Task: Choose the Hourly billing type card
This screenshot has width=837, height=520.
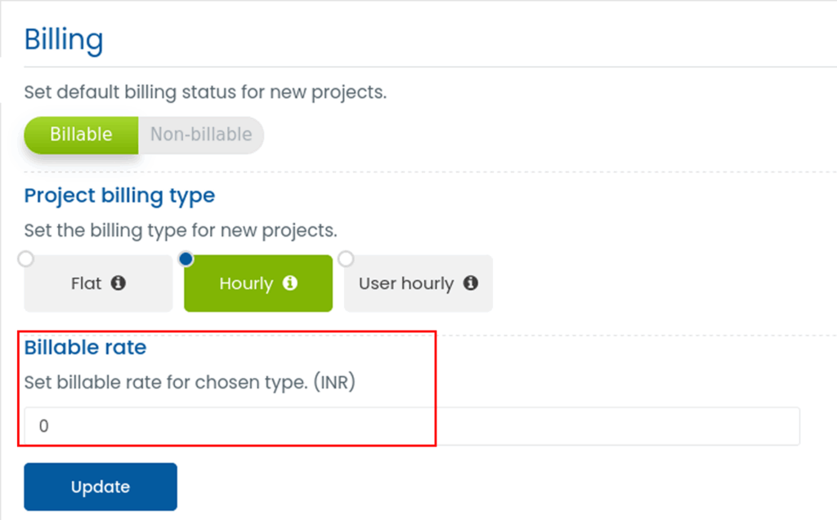Action: coord(245,284)
